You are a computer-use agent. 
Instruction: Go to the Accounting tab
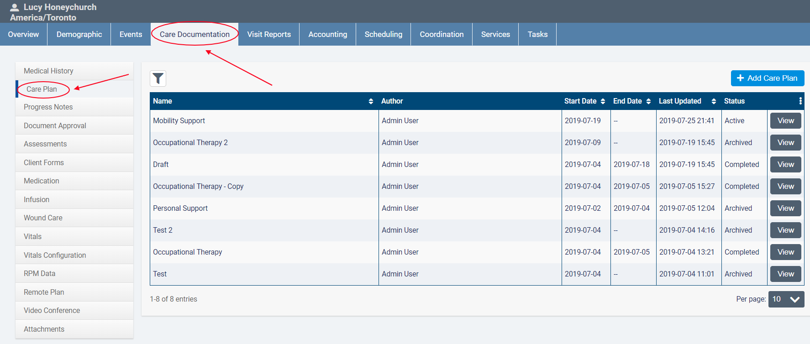pyautogui.click(x=327, y=34)
